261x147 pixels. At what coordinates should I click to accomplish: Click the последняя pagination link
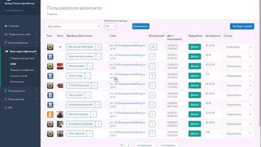[x=168, y=145]
